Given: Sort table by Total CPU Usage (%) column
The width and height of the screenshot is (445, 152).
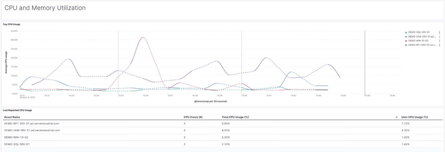Looking at the screenshot, I should coord(235,117).
